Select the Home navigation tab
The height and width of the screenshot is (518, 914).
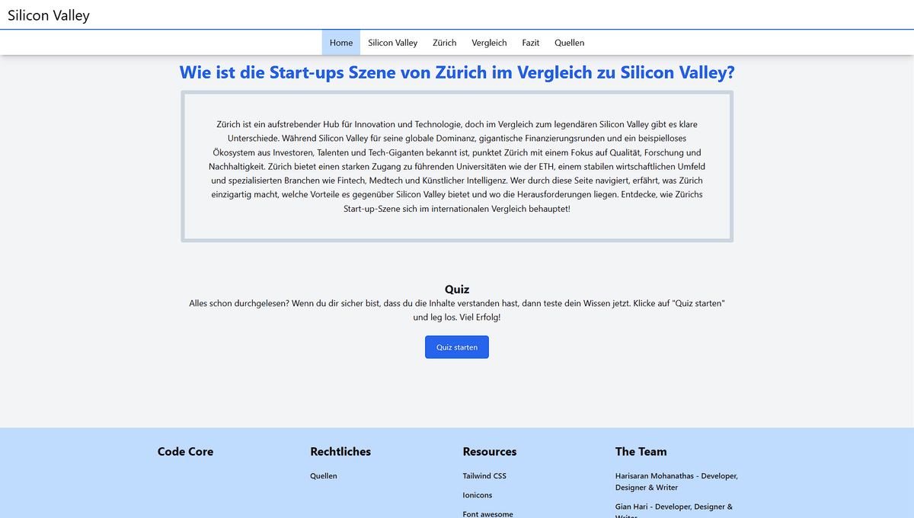click(341, 43)
